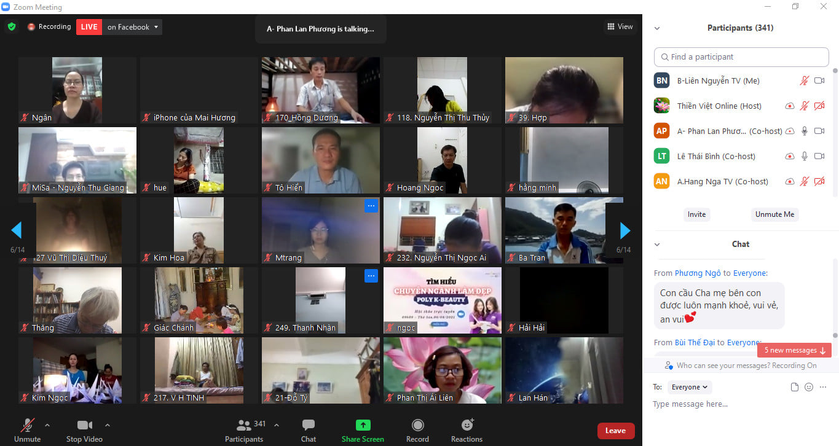Collapse the Chat panel chevron

[x=657, y=245]
